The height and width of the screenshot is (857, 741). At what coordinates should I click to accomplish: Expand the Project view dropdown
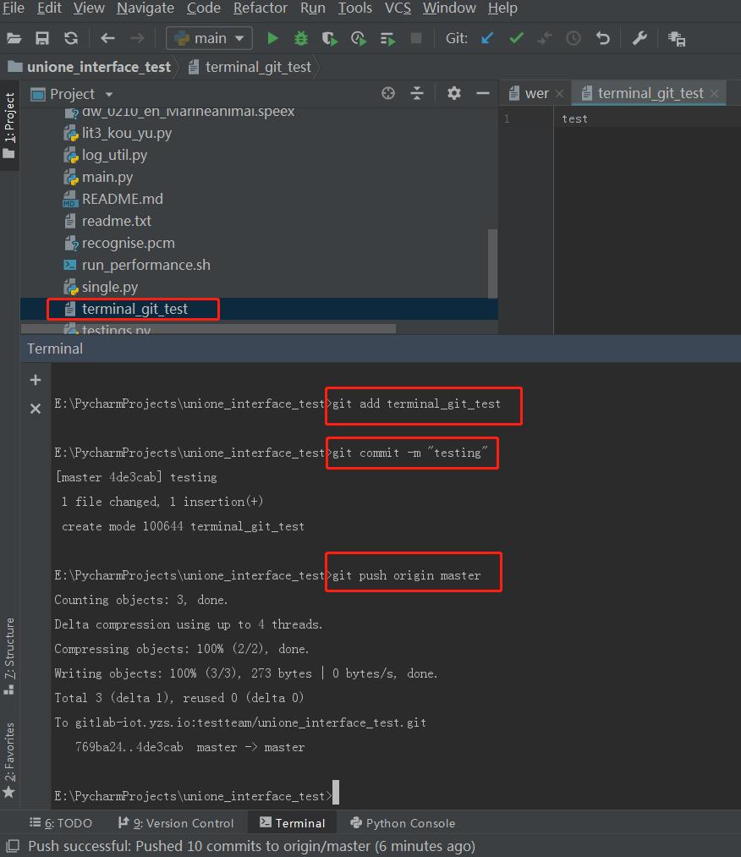(109, 94)
